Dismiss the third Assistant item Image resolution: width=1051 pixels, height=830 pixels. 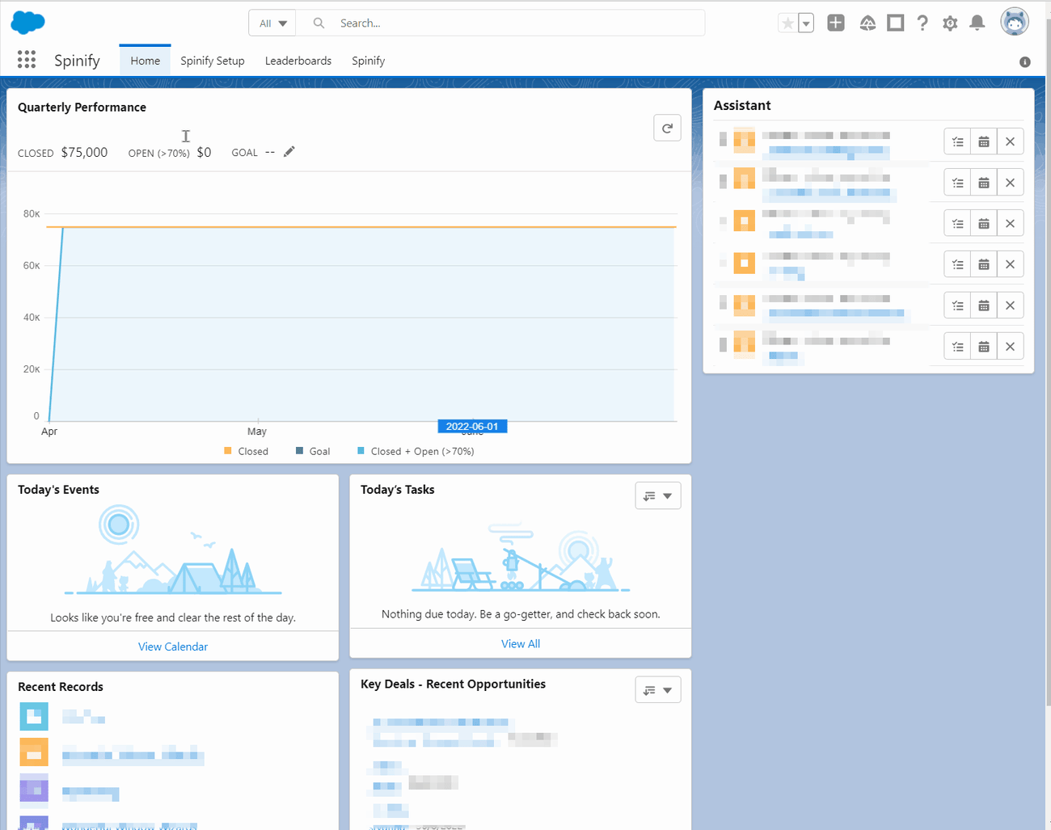point(1011,223)
